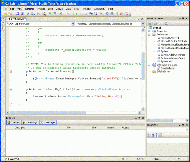The image size is (190, 162).
Task: Click Show All Files icon in Project Explorer
Action: coord(156,23)
